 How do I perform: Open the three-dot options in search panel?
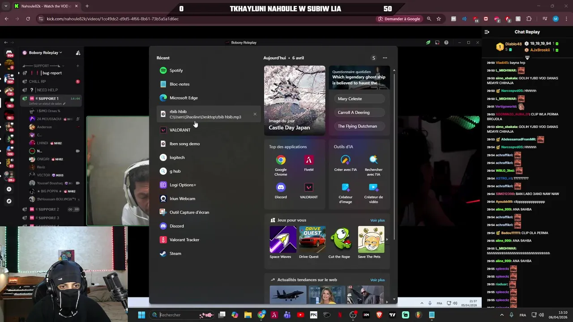pyautogui.click(x=385, y=58)
